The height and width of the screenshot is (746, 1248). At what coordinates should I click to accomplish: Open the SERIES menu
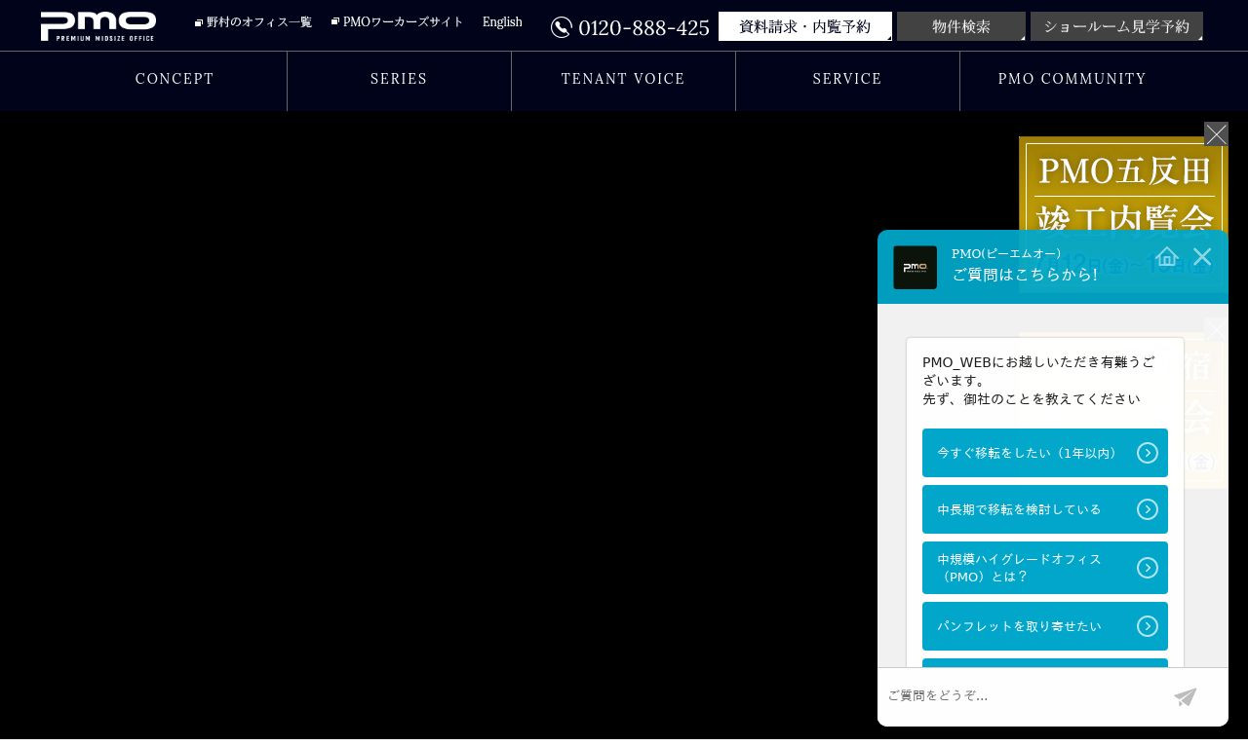coord(399,79)
